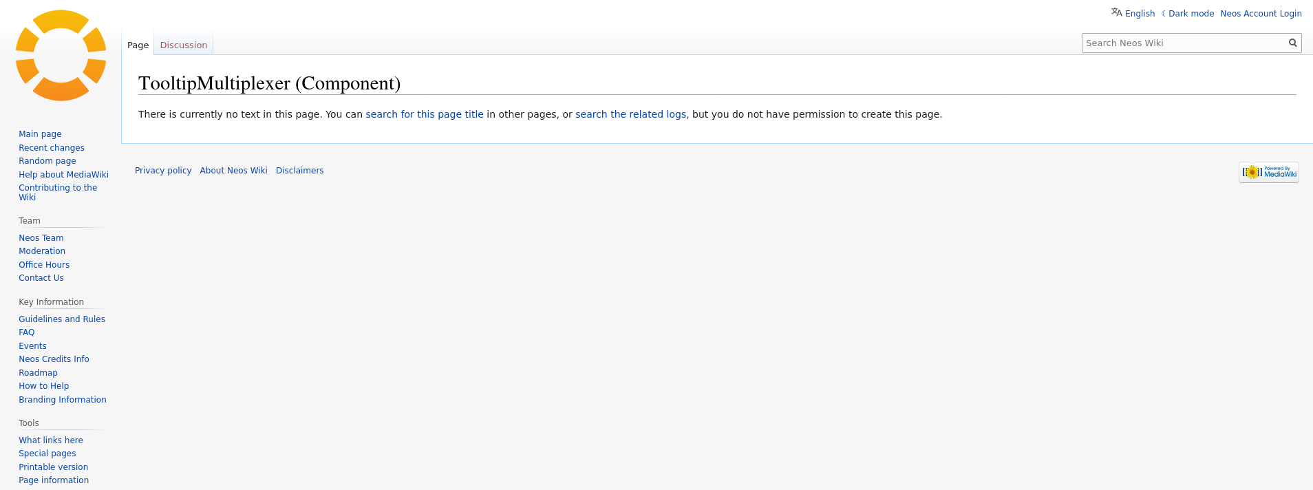Open Special pages in Tools
Viewport: 1313px width, 490px height.
[47, 454]
